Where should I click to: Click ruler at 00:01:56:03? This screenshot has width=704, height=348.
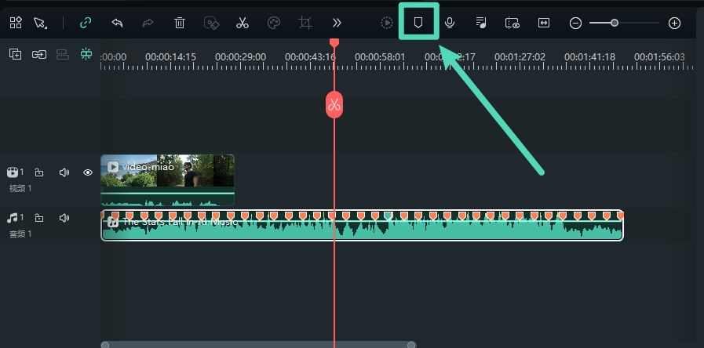tap(659, 57)
